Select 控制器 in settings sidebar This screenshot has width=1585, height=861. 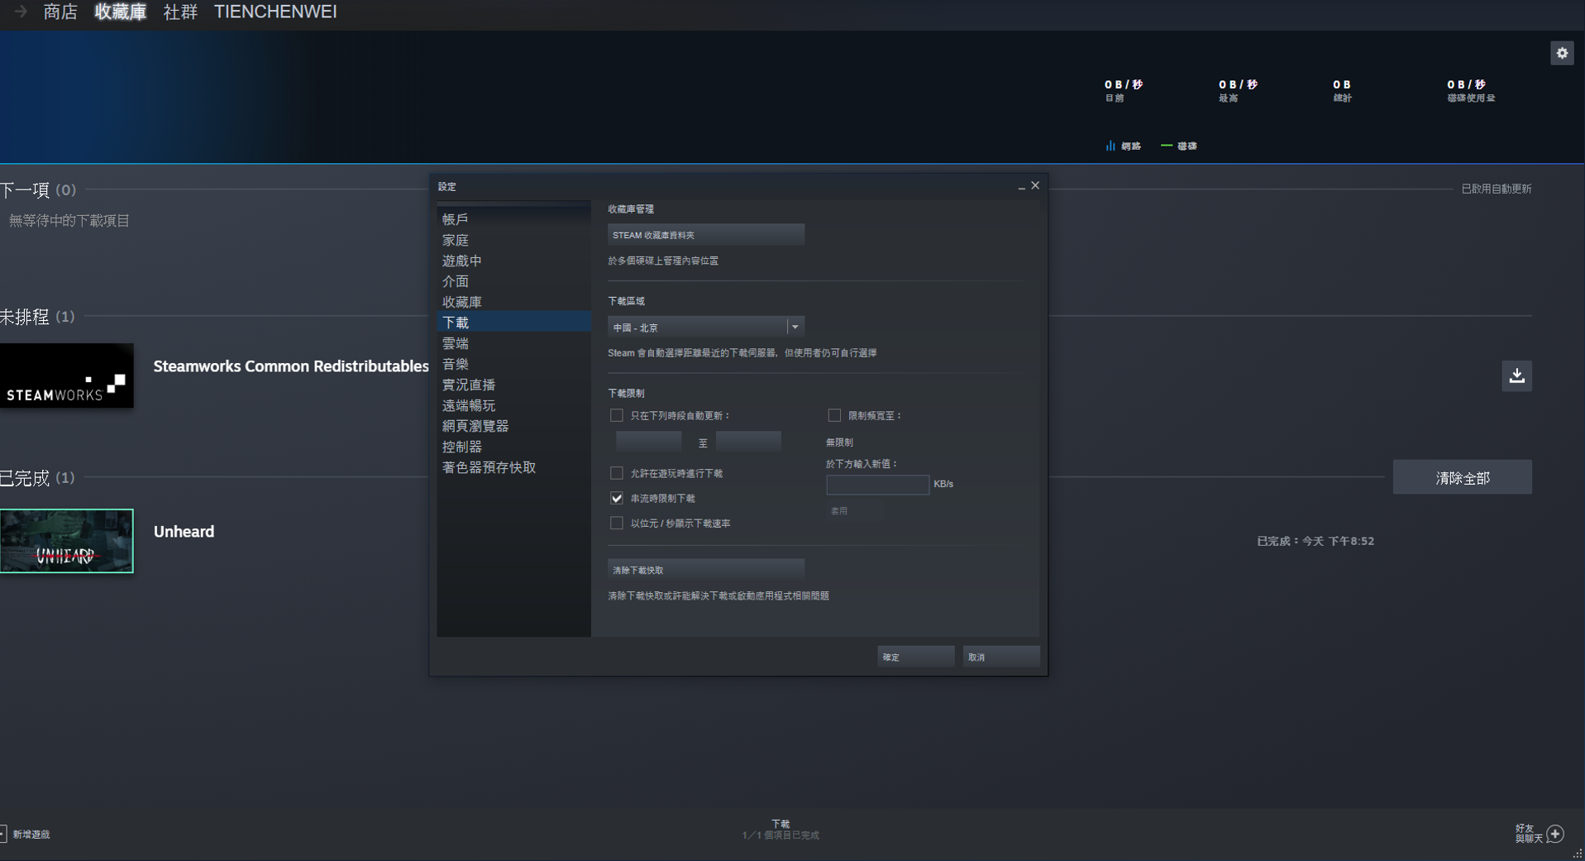pos(513,447)
